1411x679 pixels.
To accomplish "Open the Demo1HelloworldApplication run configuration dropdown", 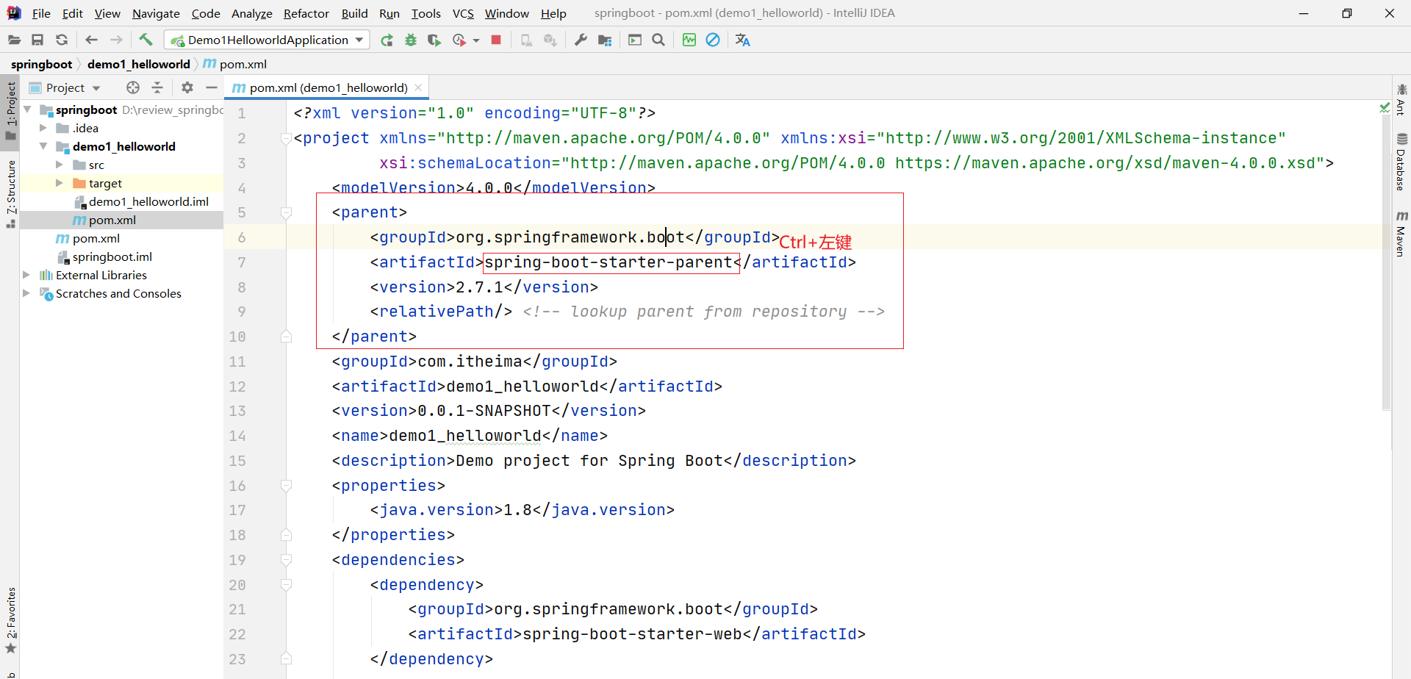I will pos(268,40).
